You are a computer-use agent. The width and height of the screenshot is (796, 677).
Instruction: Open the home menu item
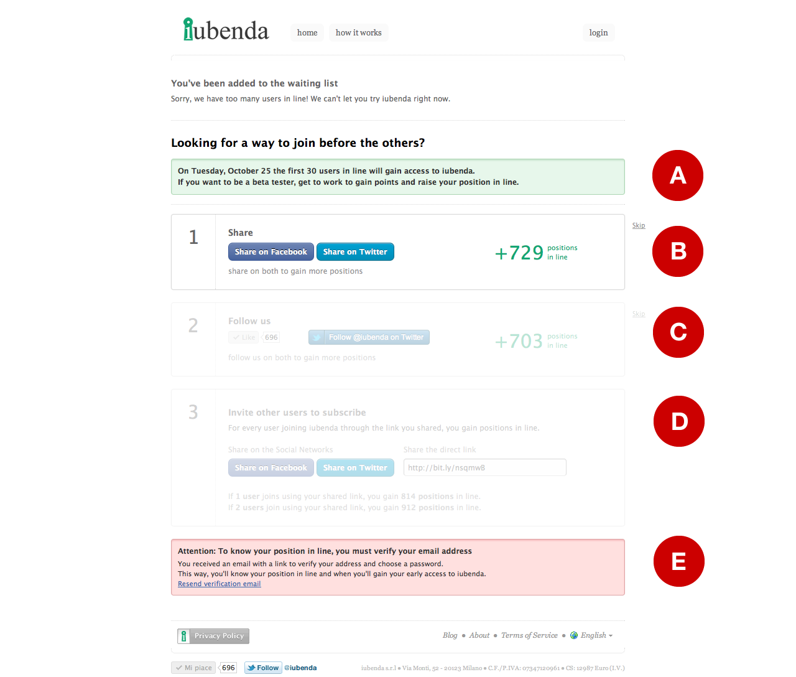click(x=307, y=32)
